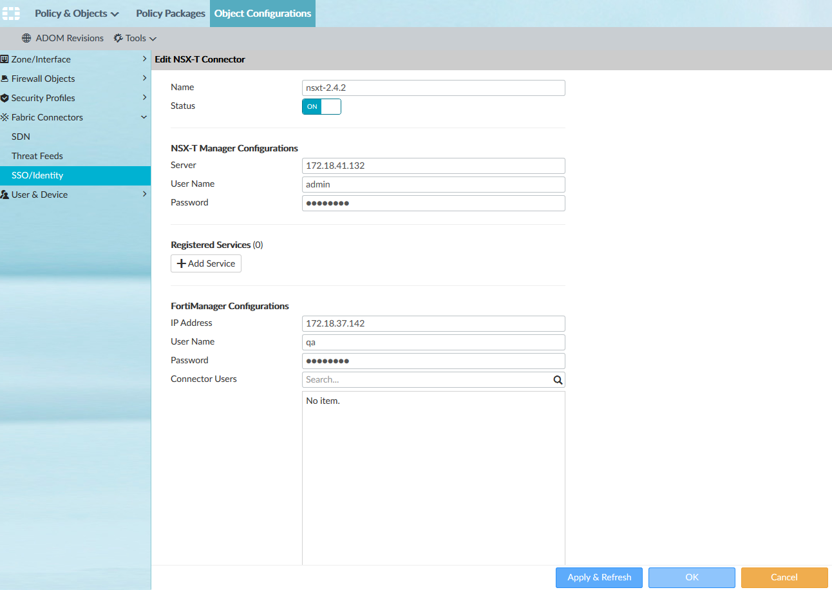Open the Policy & Objects dropdown

pos(77,14)
